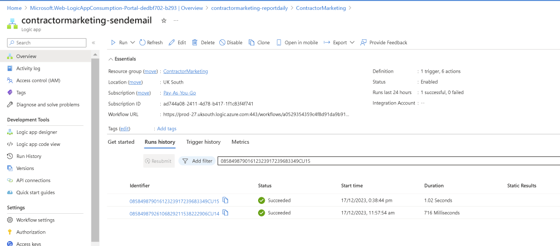Click the Microsoft.Web-LogicAppConsumption Overview breadcrumb
The height and width of the screenshot is (246, 560).
116,8
